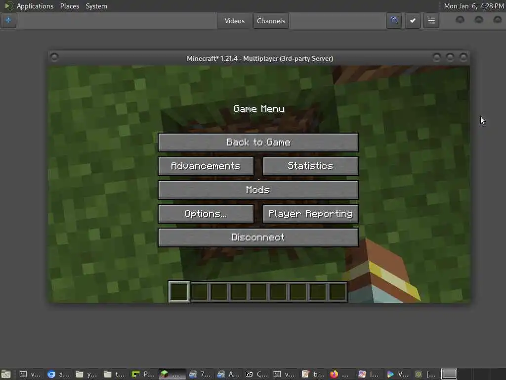Open the purple I... taskbar application
506x380 pixels.
pyautogui.click(x=369, y=374)
